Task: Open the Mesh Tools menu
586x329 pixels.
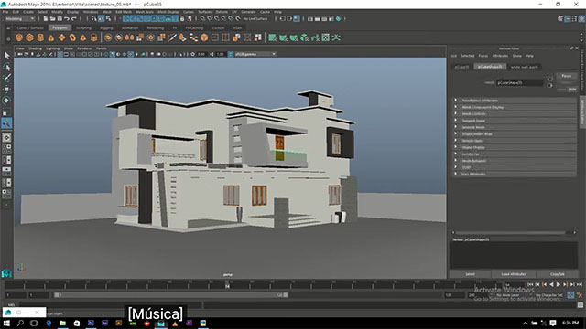Action: point(145,12)
